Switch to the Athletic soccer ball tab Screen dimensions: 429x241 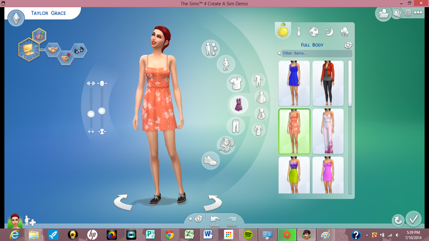(314, 32)
